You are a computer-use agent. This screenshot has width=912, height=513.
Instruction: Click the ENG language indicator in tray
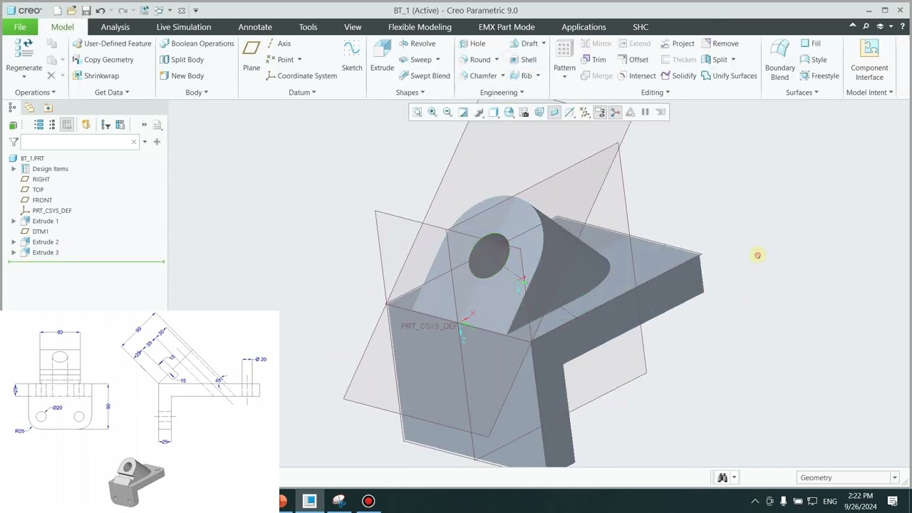[830, 502]
